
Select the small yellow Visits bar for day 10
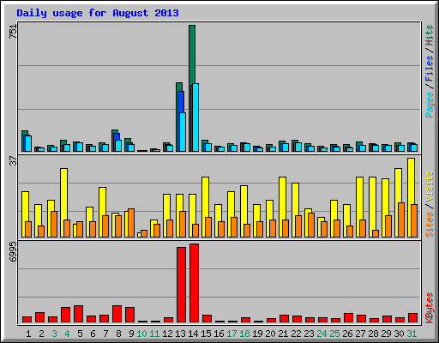point(139,235)
